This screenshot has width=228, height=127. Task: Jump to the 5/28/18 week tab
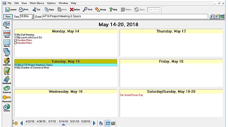(x=86, y=121)
